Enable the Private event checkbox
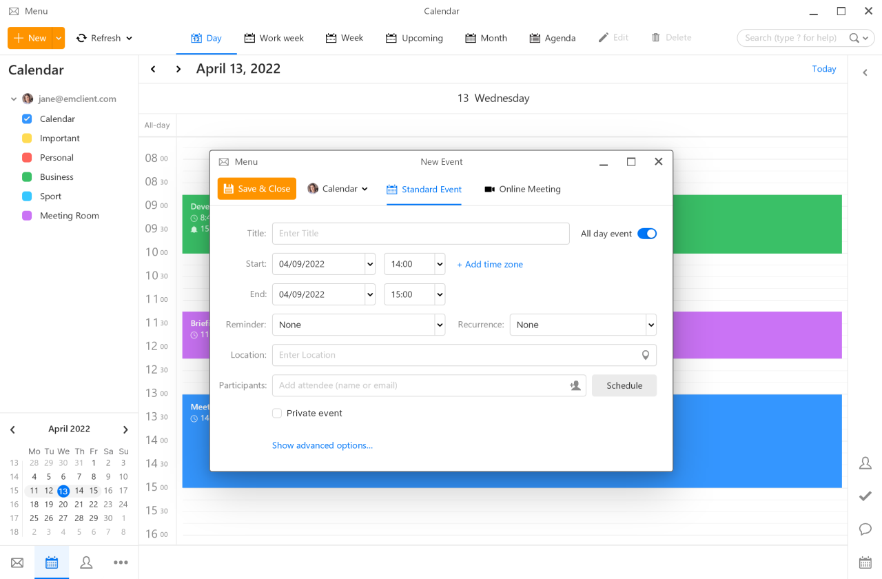This screenshot has width=882, height=579. (x=276, y=413)
